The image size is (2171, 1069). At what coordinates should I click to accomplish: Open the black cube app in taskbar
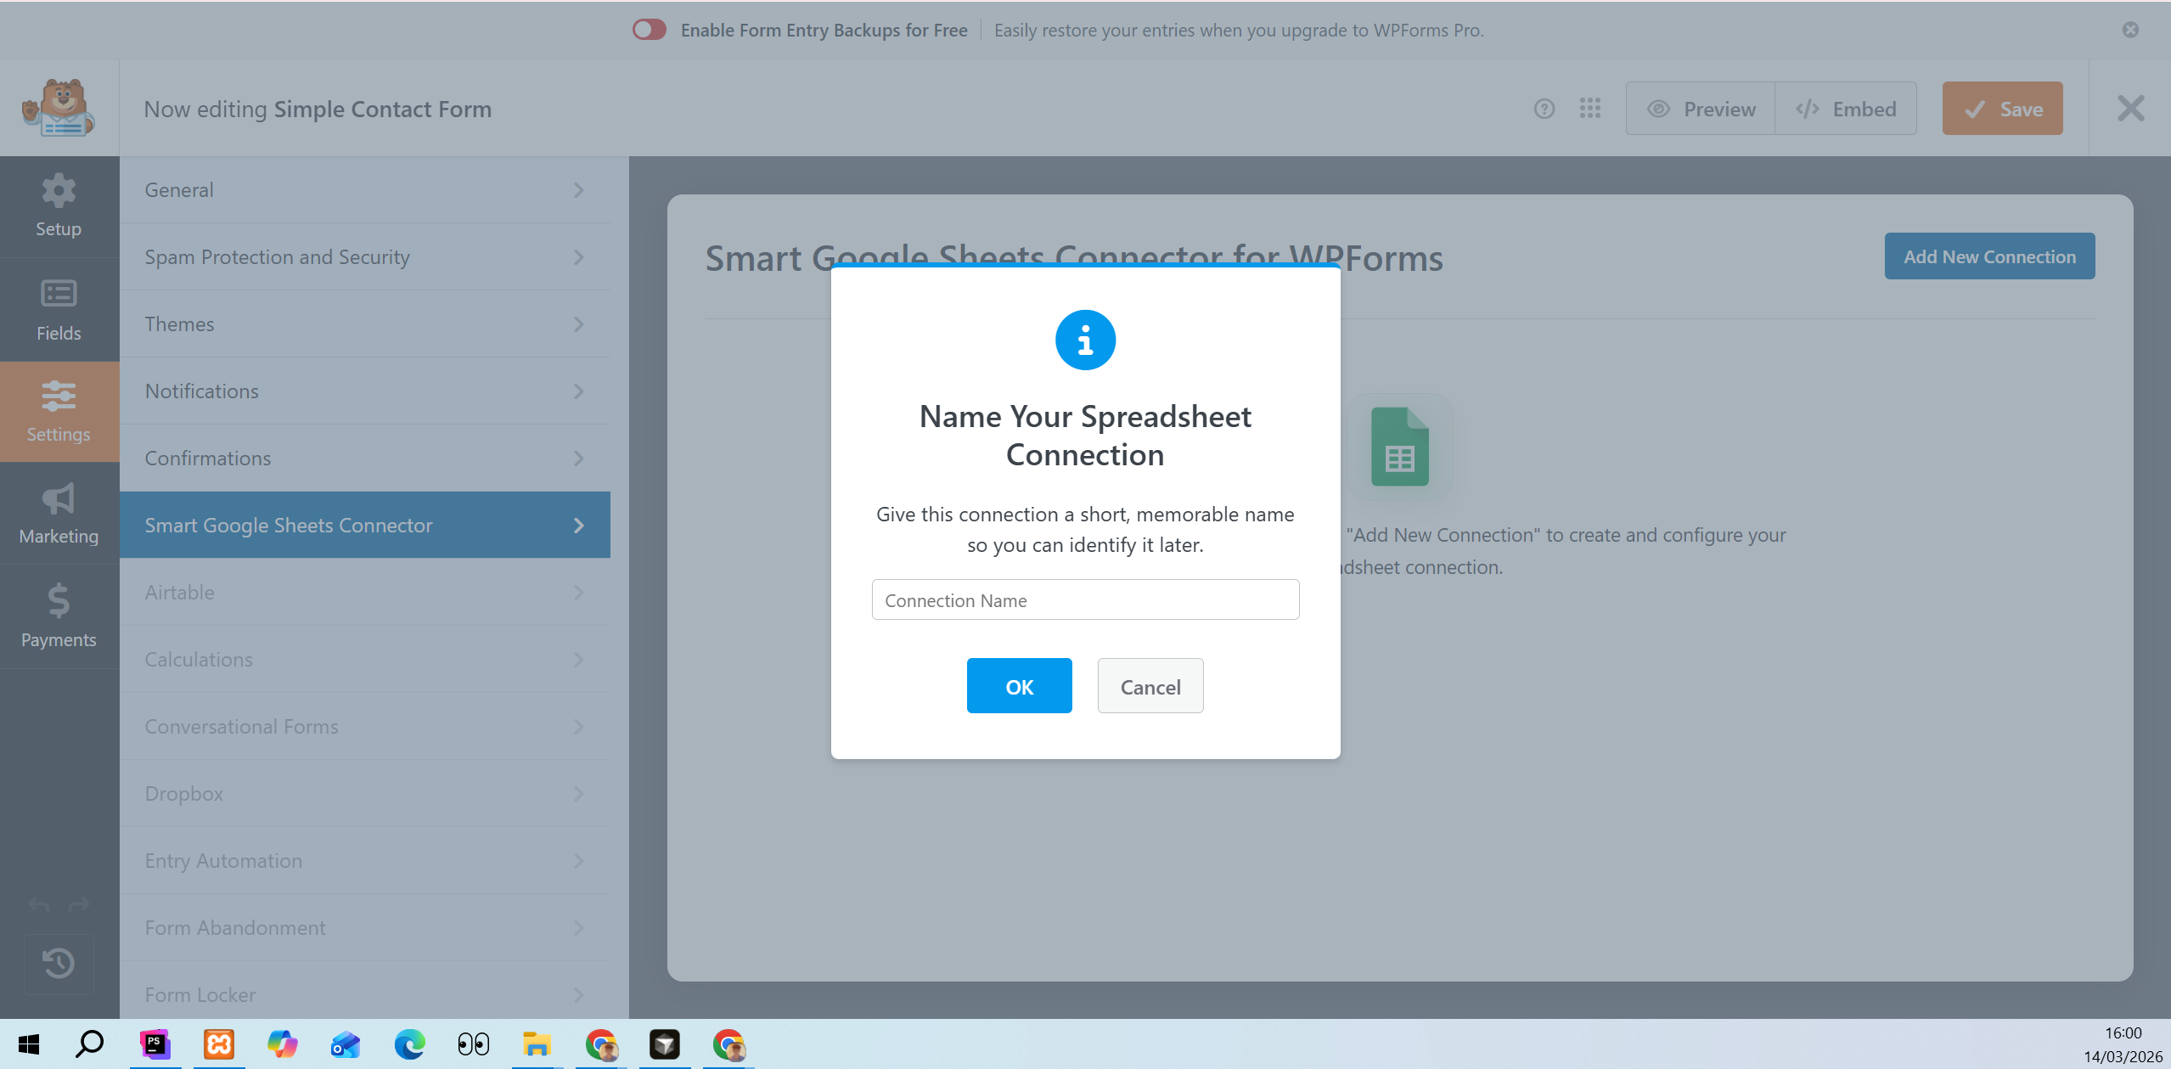coord(665,1044)
